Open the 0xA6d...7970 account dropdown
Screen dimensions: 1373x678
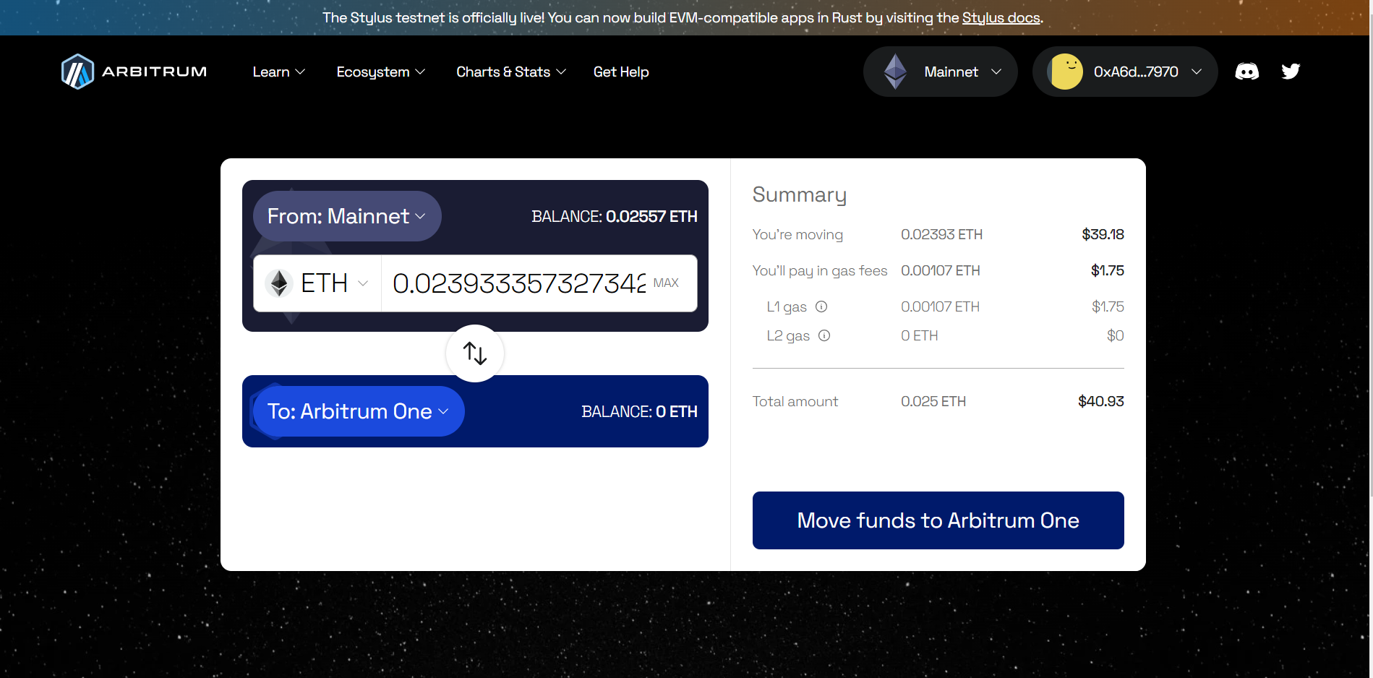1125,72
